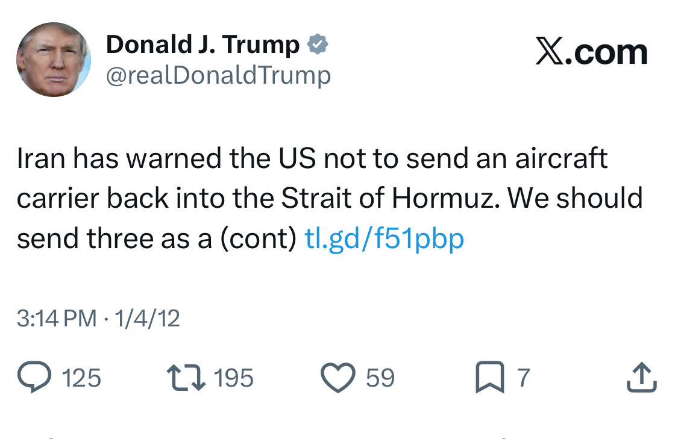Bookmark the post with the bookmark icon

[x=489, y=378]
